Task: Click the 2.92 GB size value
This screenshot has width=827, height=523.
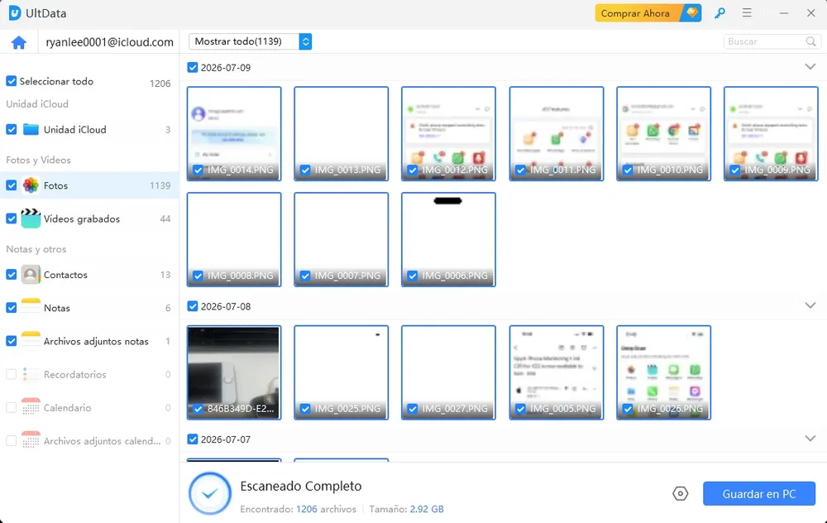Action: (x=427, y=509)
